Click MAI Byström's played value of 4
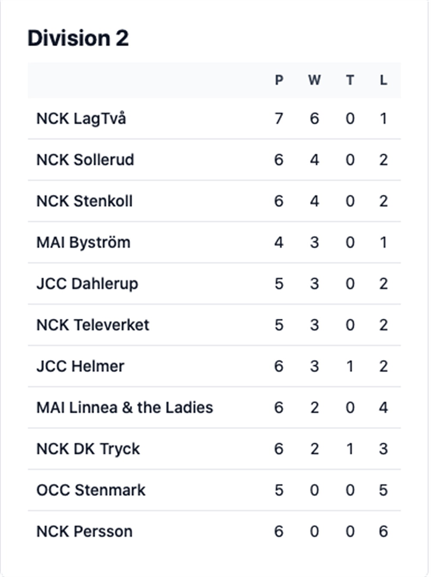Viewport: 431px width, 577px height. point(279,243)
